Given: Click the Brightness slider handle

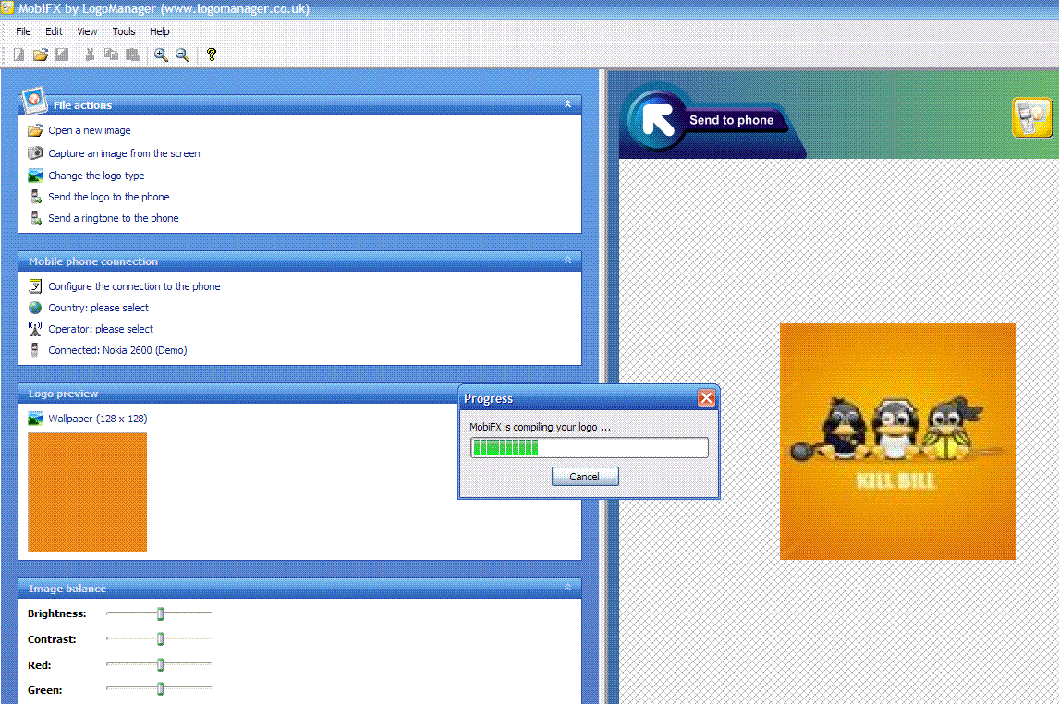Looking at the screenshot, I should click(x=160, y=613).
